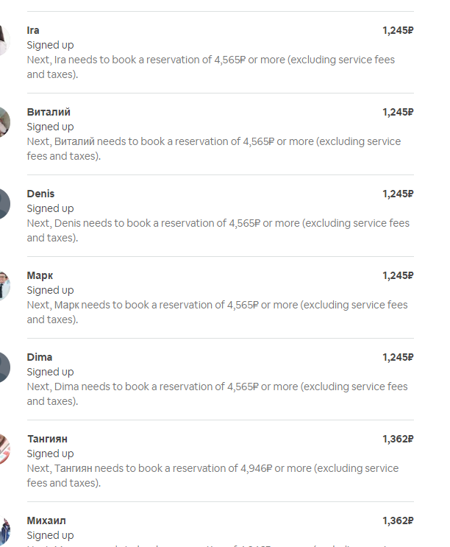Screen dimensions: 450x547
Task: Open the Тангиян name heading
Action: point(47,439)
